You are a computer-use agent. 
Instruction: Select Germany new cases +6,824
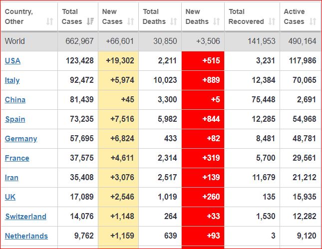point(122,139)
